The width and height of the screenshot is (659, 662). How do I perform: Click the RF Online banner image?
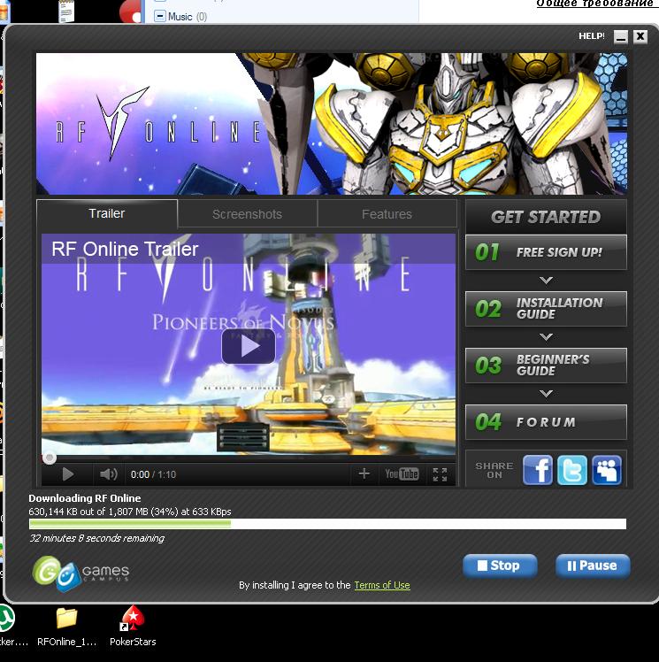[332, 124]
